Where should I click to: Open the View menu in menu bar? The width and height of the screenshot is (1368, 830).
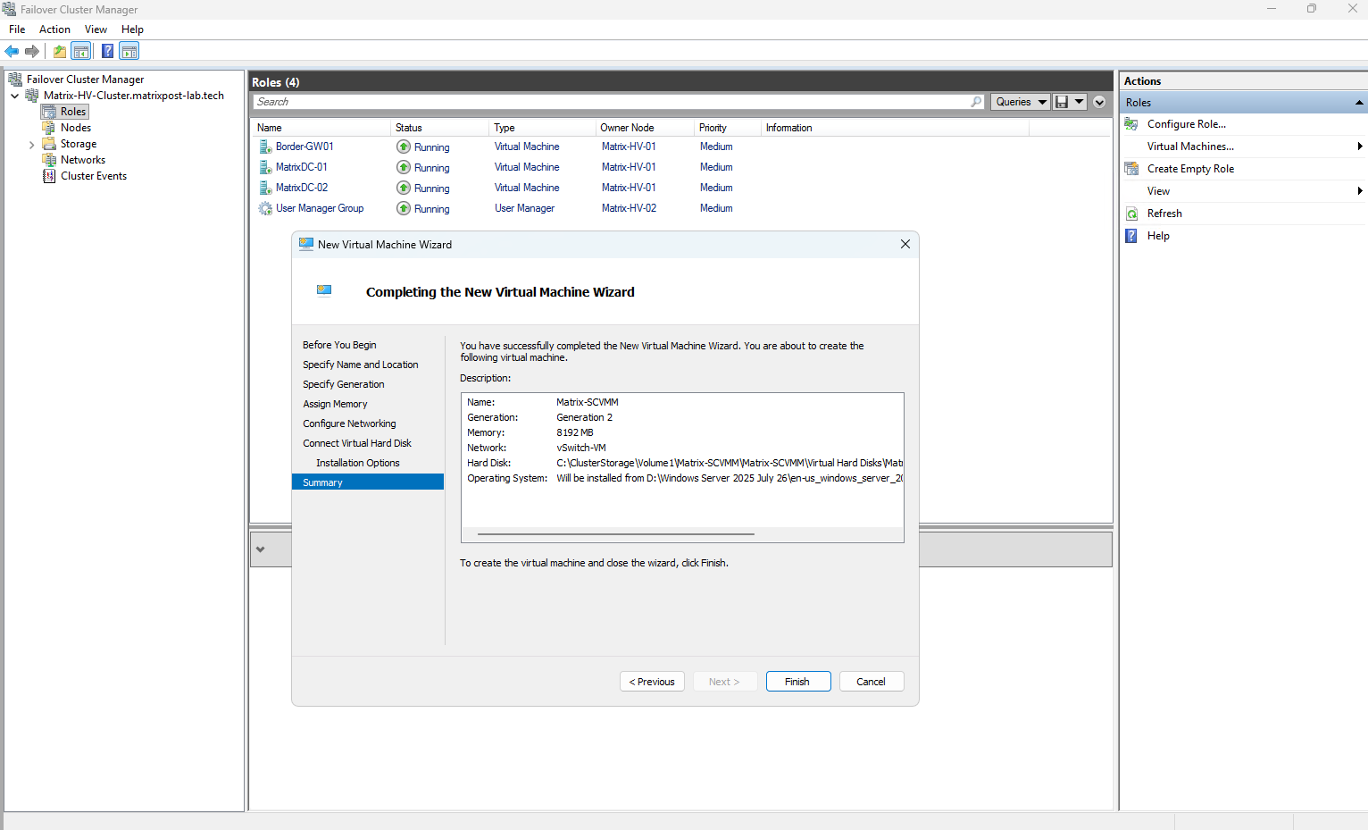pos(96,29)
